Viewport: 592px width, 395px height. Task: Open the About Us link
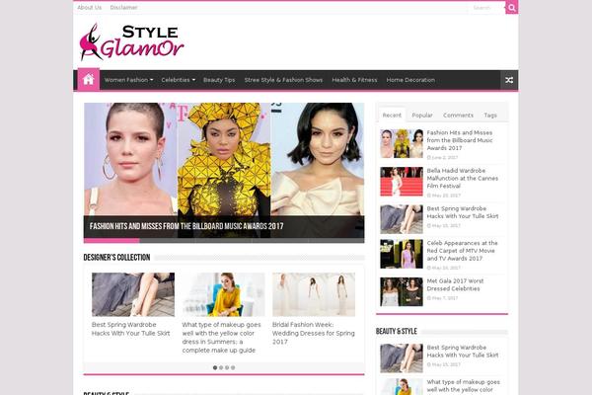tap(90, 7)
